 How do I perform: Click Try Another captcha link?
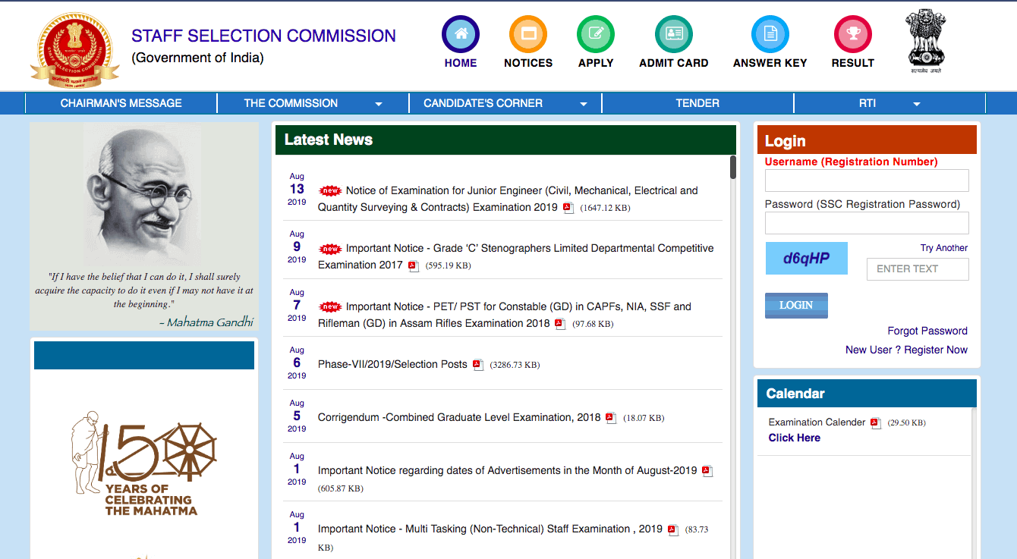coord(943,248)
